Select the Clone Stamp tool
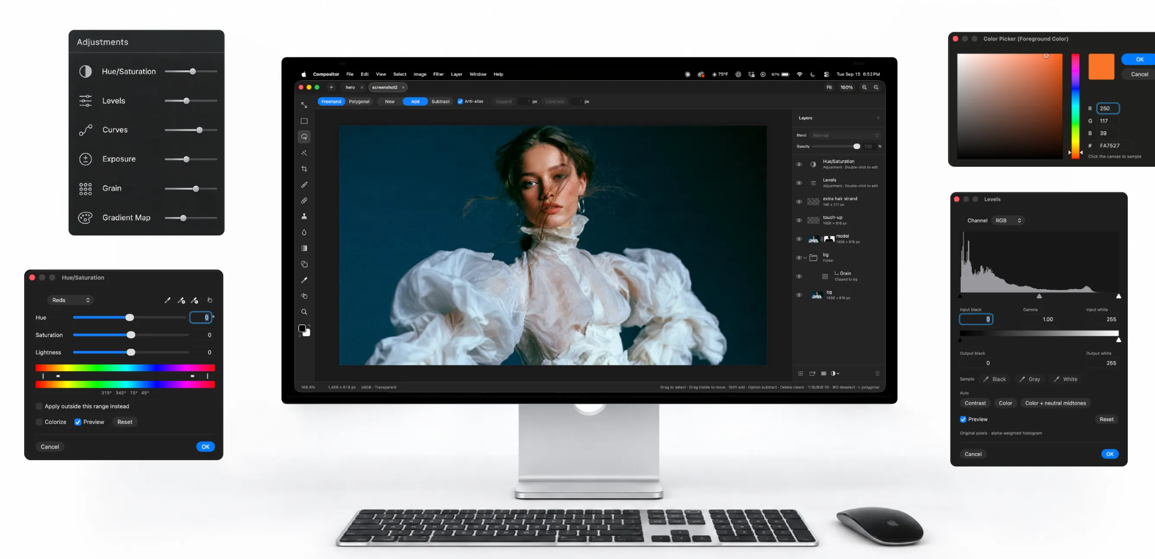The image size is (1155, 559). click(x=304, y=216)
